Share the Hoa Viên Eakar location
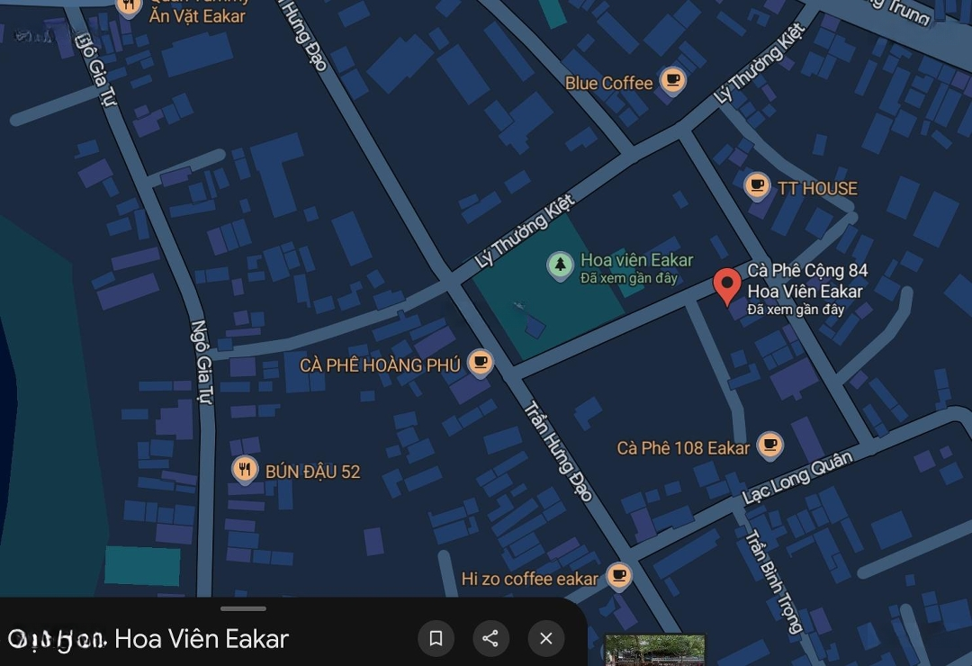Image resolution: width=972 pixels, height=666 pixels. 490,638
